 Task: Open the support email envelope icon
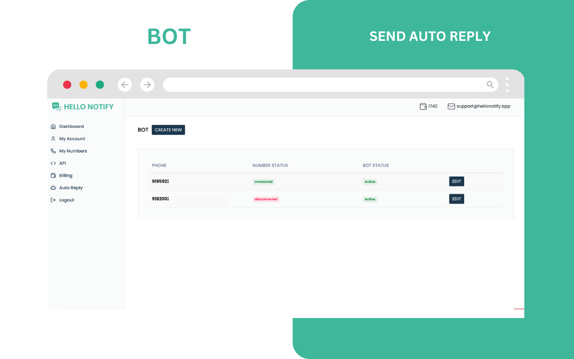(x=451, y=106)
